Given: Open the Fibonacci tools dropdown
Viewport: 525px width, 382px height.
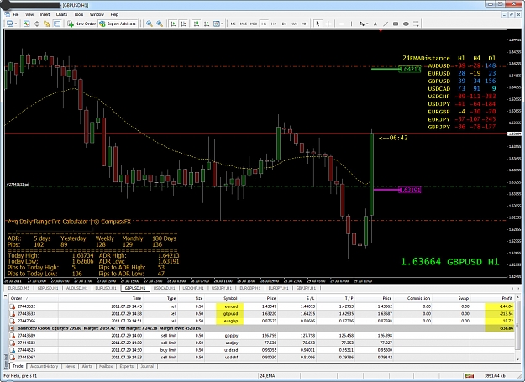Looking at the screenshot, I should pyautogui.click(x=364, y=24).
